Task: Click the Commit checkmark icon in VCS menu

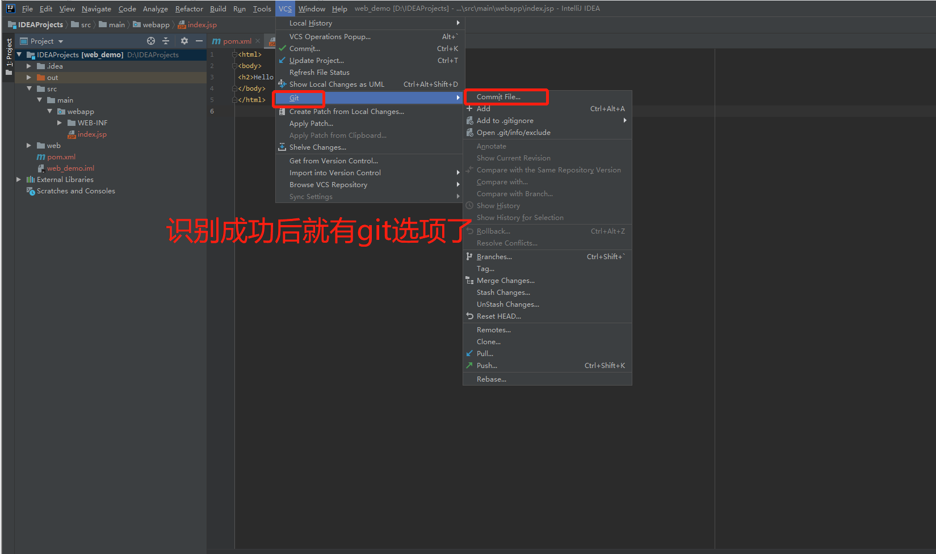Action: 282,49
